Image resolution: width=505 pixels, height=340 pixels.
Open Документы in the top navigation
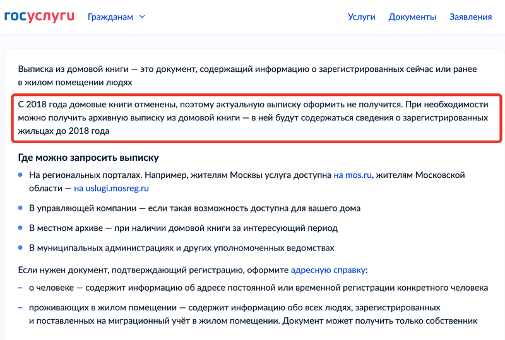coord(412,17)
